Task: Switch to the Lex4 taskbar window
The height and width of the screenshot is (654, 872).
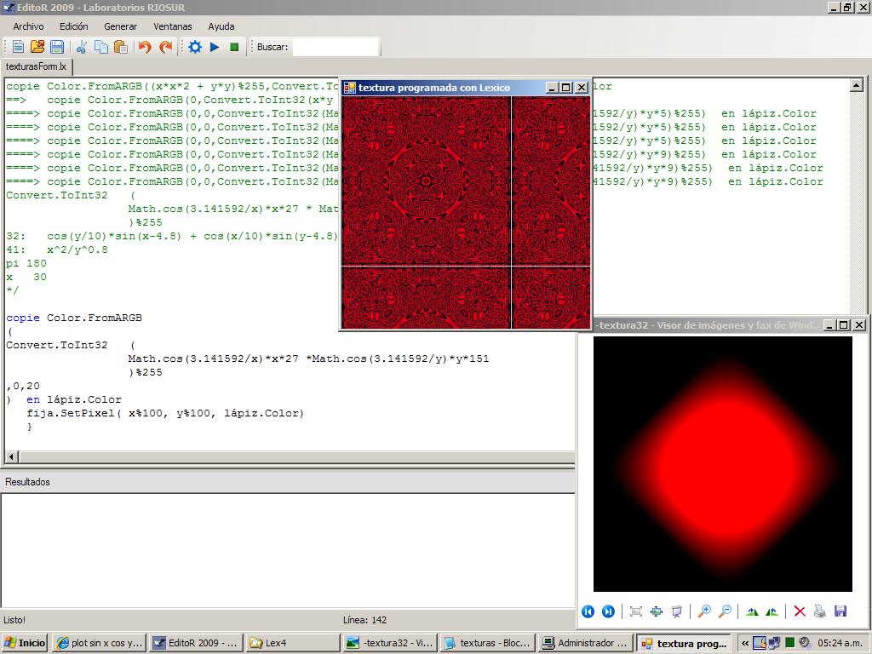Action: point(292,643)
